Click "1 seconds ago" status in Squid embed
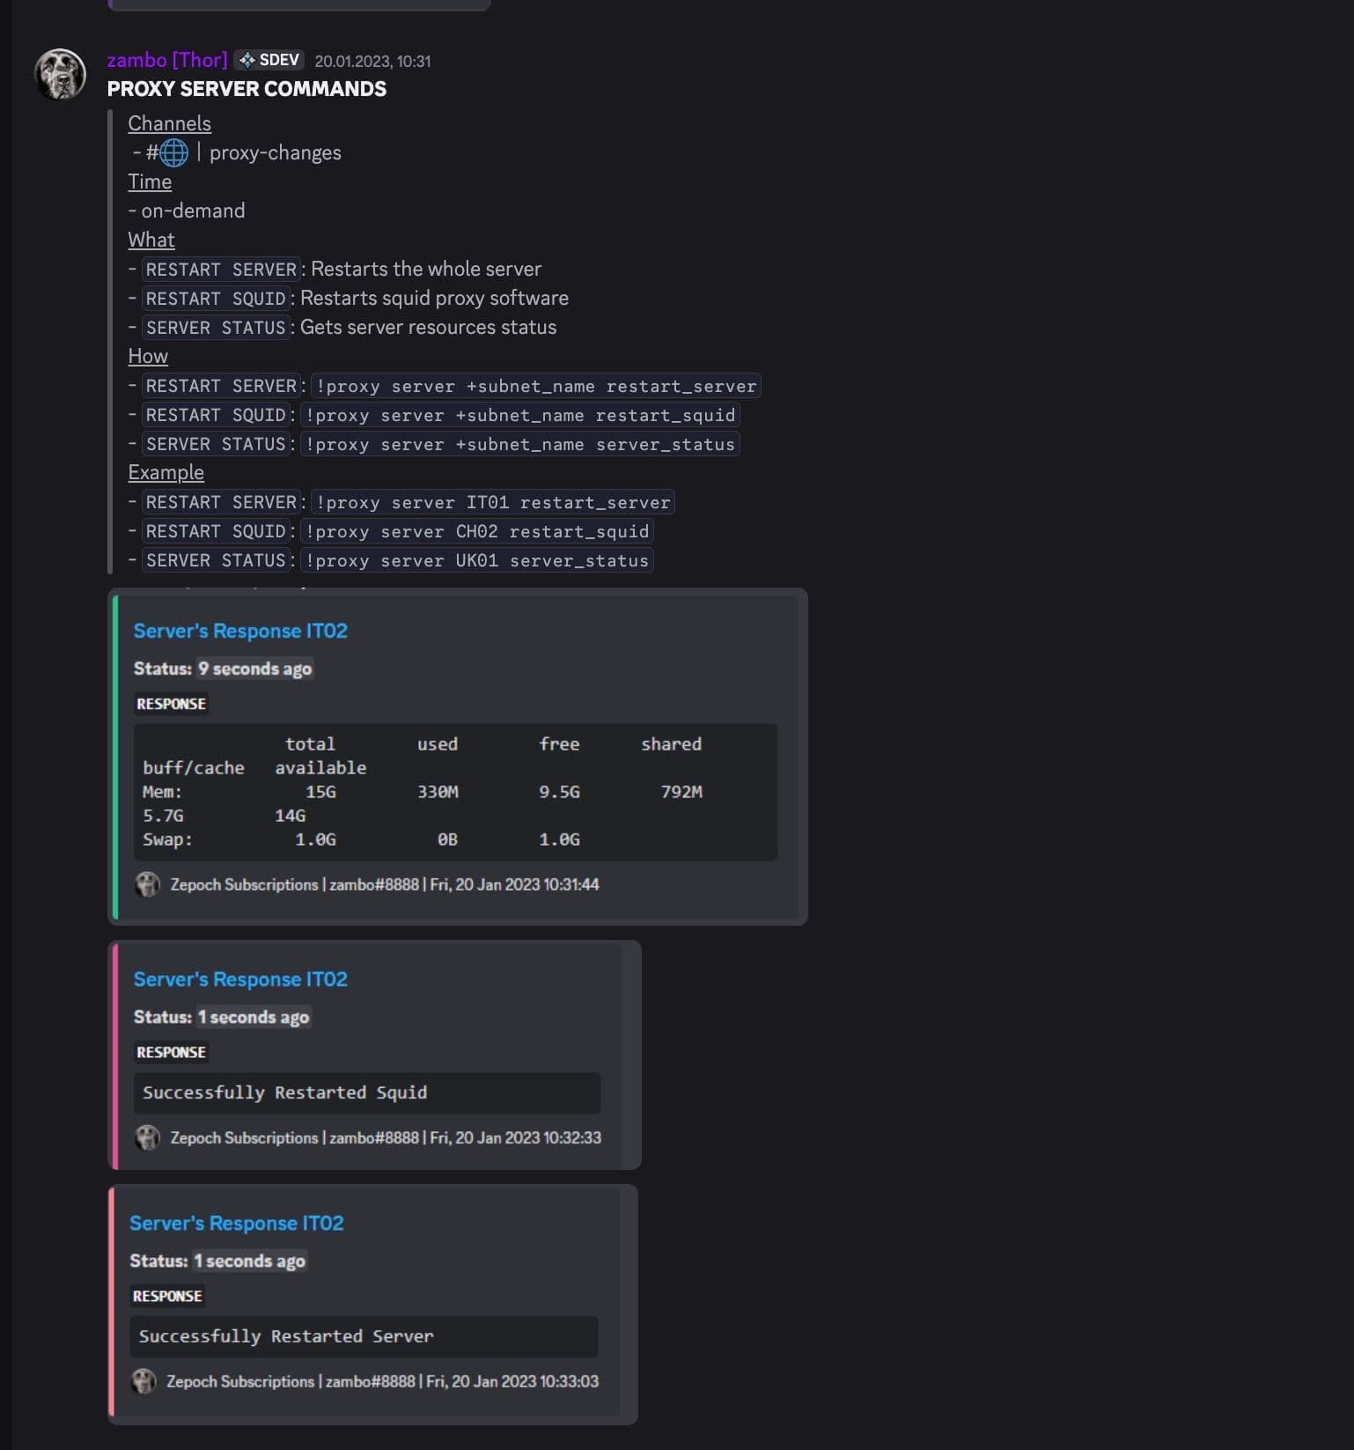 pyautogui.click(x=253, y=1017)
